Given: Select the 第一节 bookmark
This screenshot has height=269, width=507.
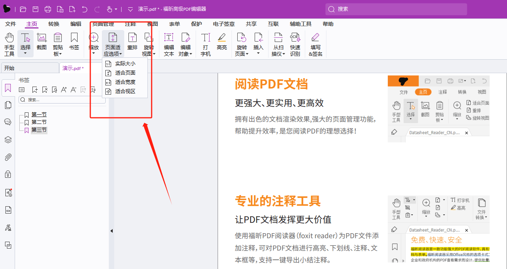Looking at the screenshot, I should [39, 114].
